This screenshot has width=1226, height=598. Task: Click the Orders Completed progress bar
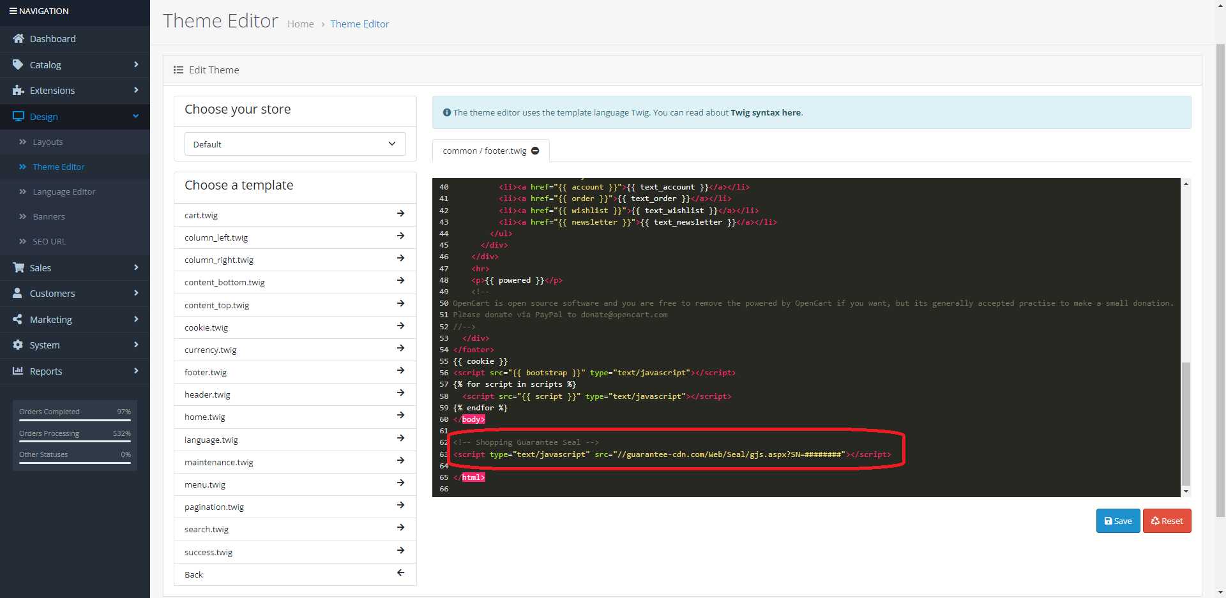tap(75, 420)
